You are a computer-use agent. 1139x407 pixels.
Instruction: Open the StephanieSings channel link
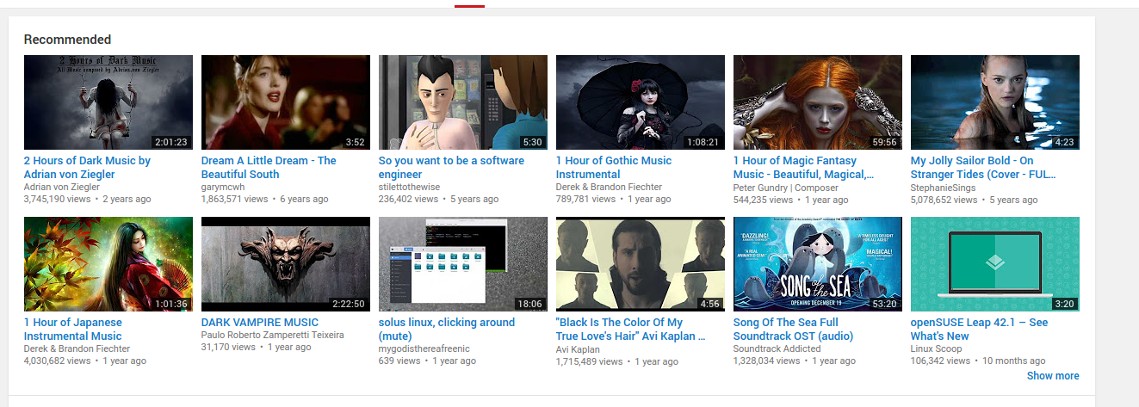pyautogui.click(x=945, y=187)
